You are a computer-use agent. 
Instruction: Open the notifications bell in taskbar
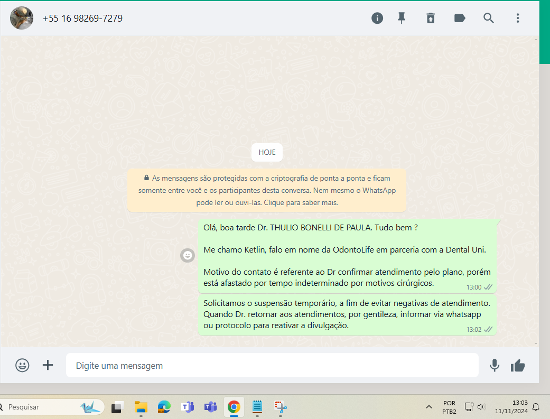point(536,407)
